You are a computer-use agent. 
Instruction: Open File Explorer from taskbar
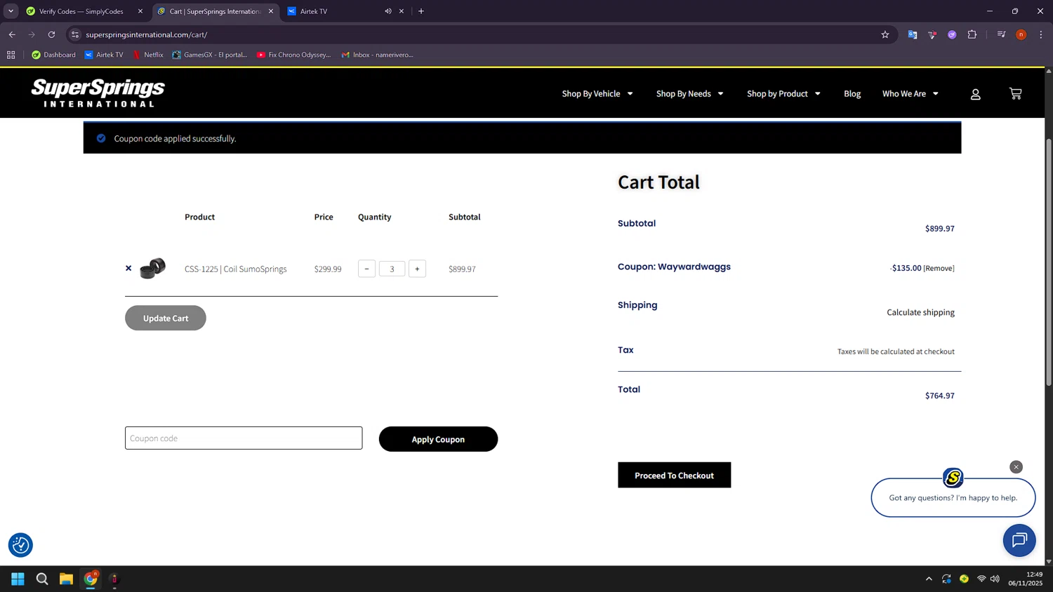pos(66,579)
